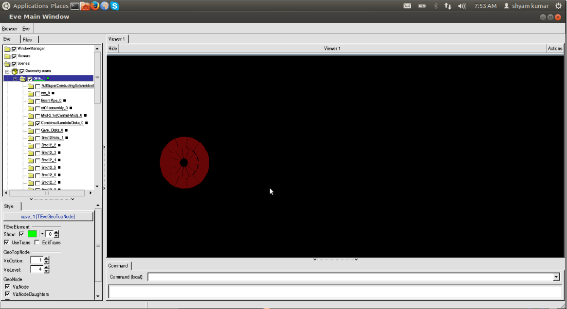Image resolution: width=567 pixels, height=309 pixels.
Task: Toggle the VizNodeDaughters checkbox
Action: [x=7, y=294]
